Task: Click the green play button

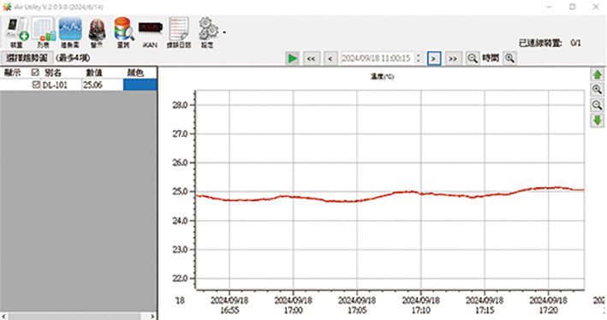Action: (292, 58)
